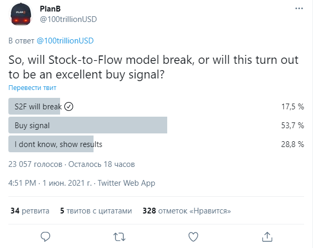Click the PlanB display name
The image size is (313, 248).
50,9
